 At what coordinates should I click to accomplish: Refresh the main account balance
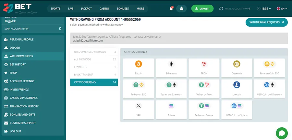[x=221, y=8]
